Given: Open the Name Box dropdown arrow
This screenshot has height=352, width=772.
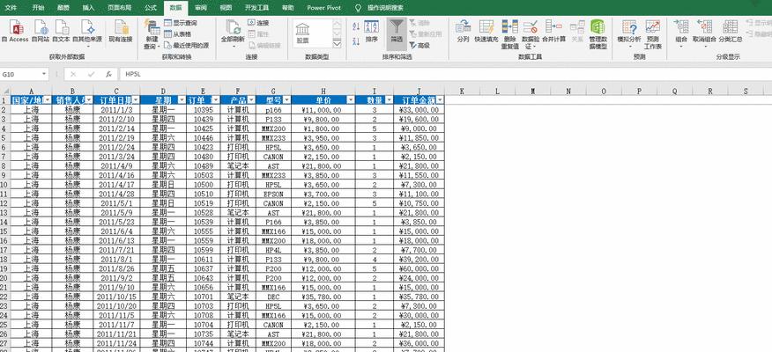Looking at the screenshot, I should [x=44, y=74].
